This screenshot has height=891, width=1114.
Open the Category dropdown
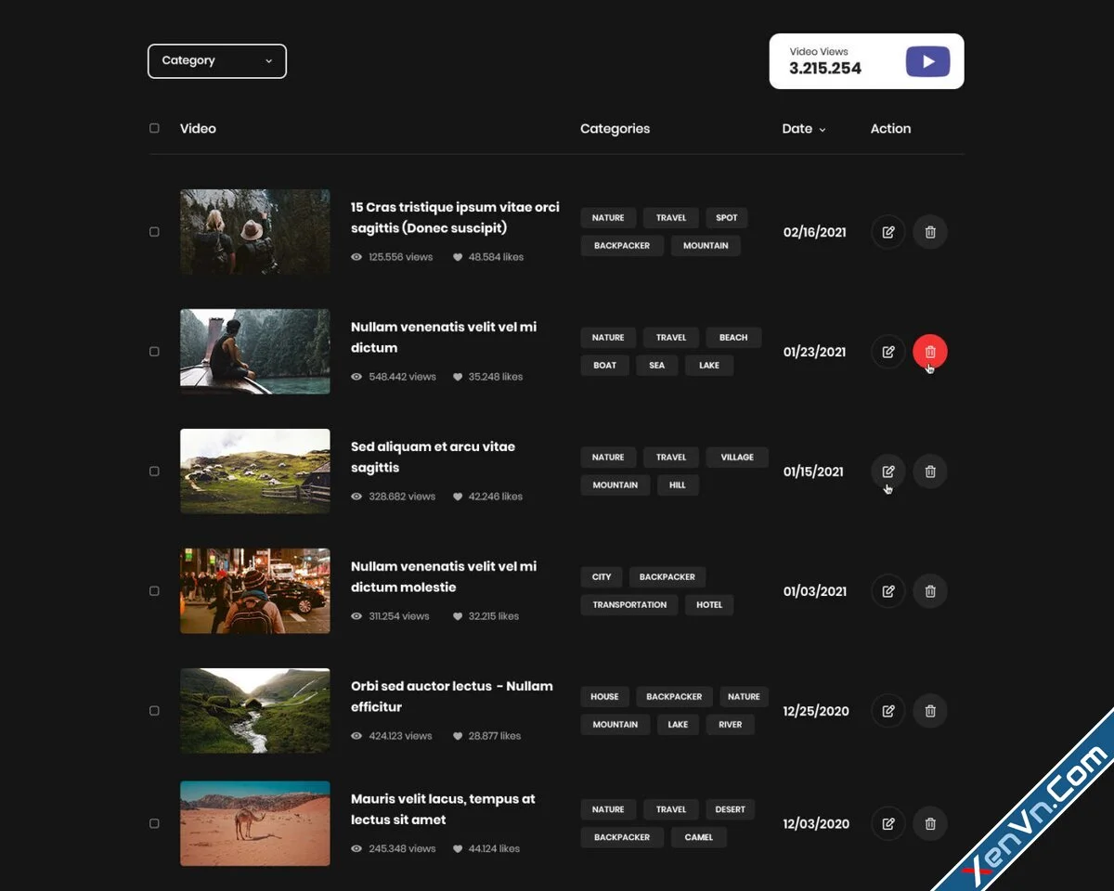tap(216, 61)
